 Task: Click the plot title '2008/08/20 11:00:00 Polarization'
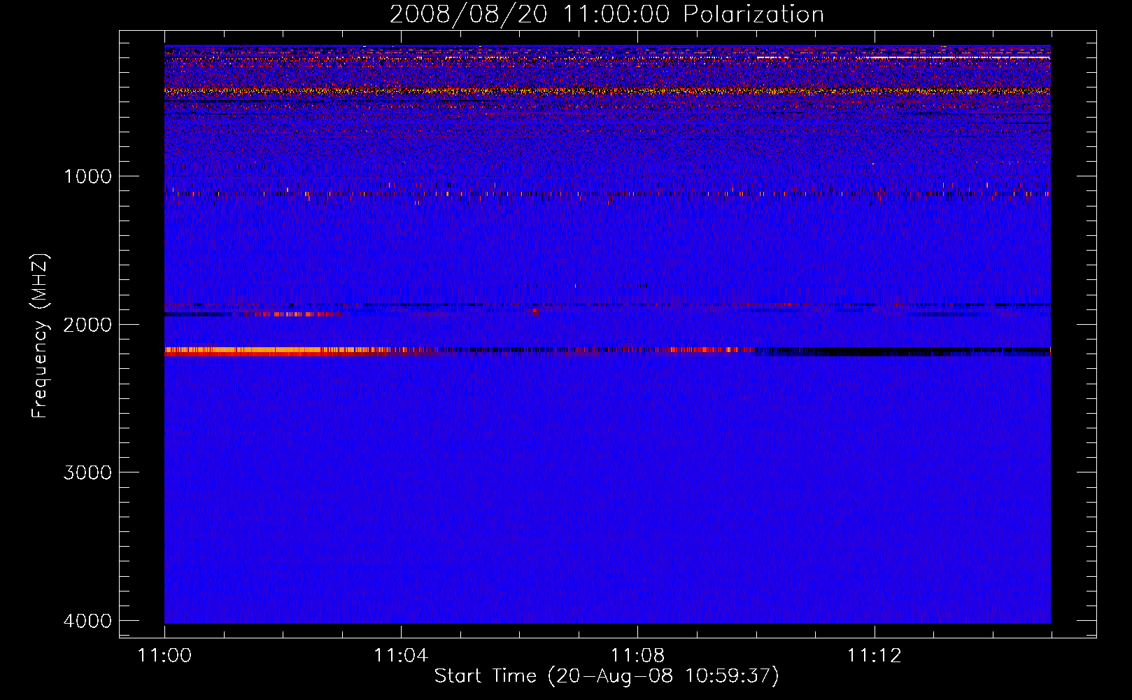tap(607, 15)
